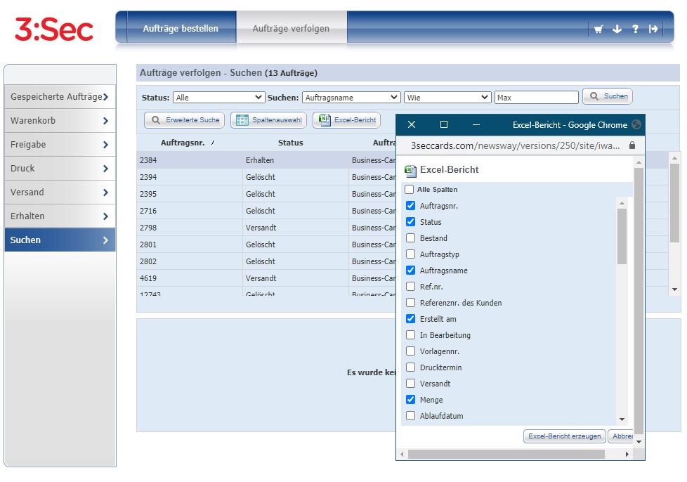Click the download arrow icon in header

point(617,29)
